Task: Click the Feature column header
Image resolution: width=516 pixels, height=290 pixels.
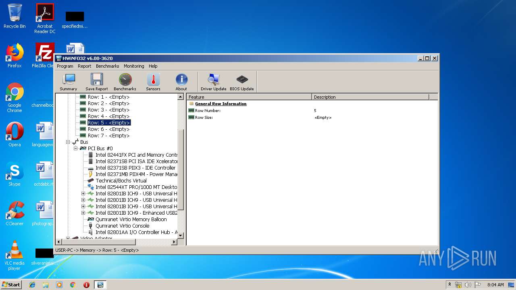Action: (x=249, y=97)
